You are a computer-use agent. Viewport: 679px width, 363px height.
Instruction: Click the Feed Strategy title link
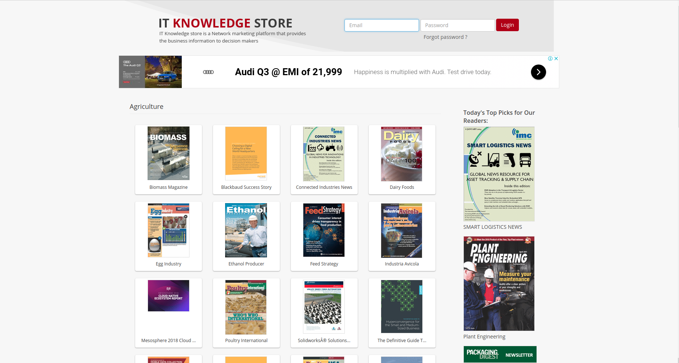324,264
